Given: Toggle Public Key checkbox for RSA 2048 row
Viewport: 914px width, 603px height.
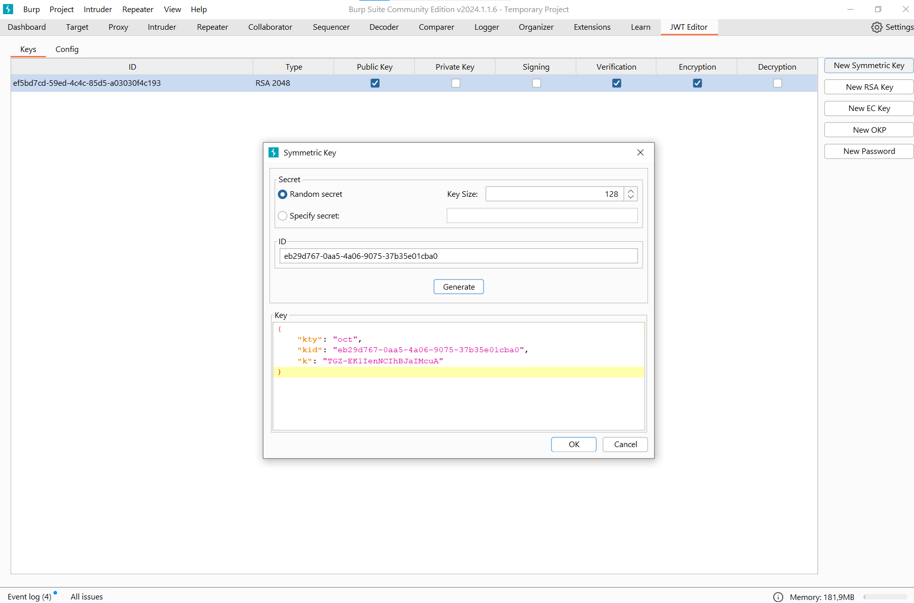Looking at the screenshot, I should [375, 83].
